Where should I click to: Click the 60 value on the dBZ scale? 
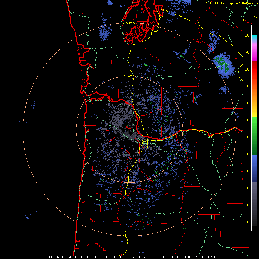247,69
